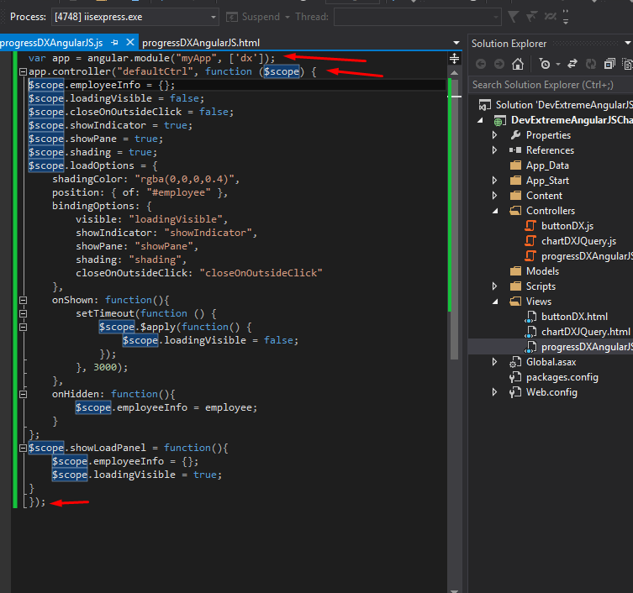Viewport: 633px width, 593px height.
Task: Open Solution Explorer window position menu
Action: (x=628, y=43)
